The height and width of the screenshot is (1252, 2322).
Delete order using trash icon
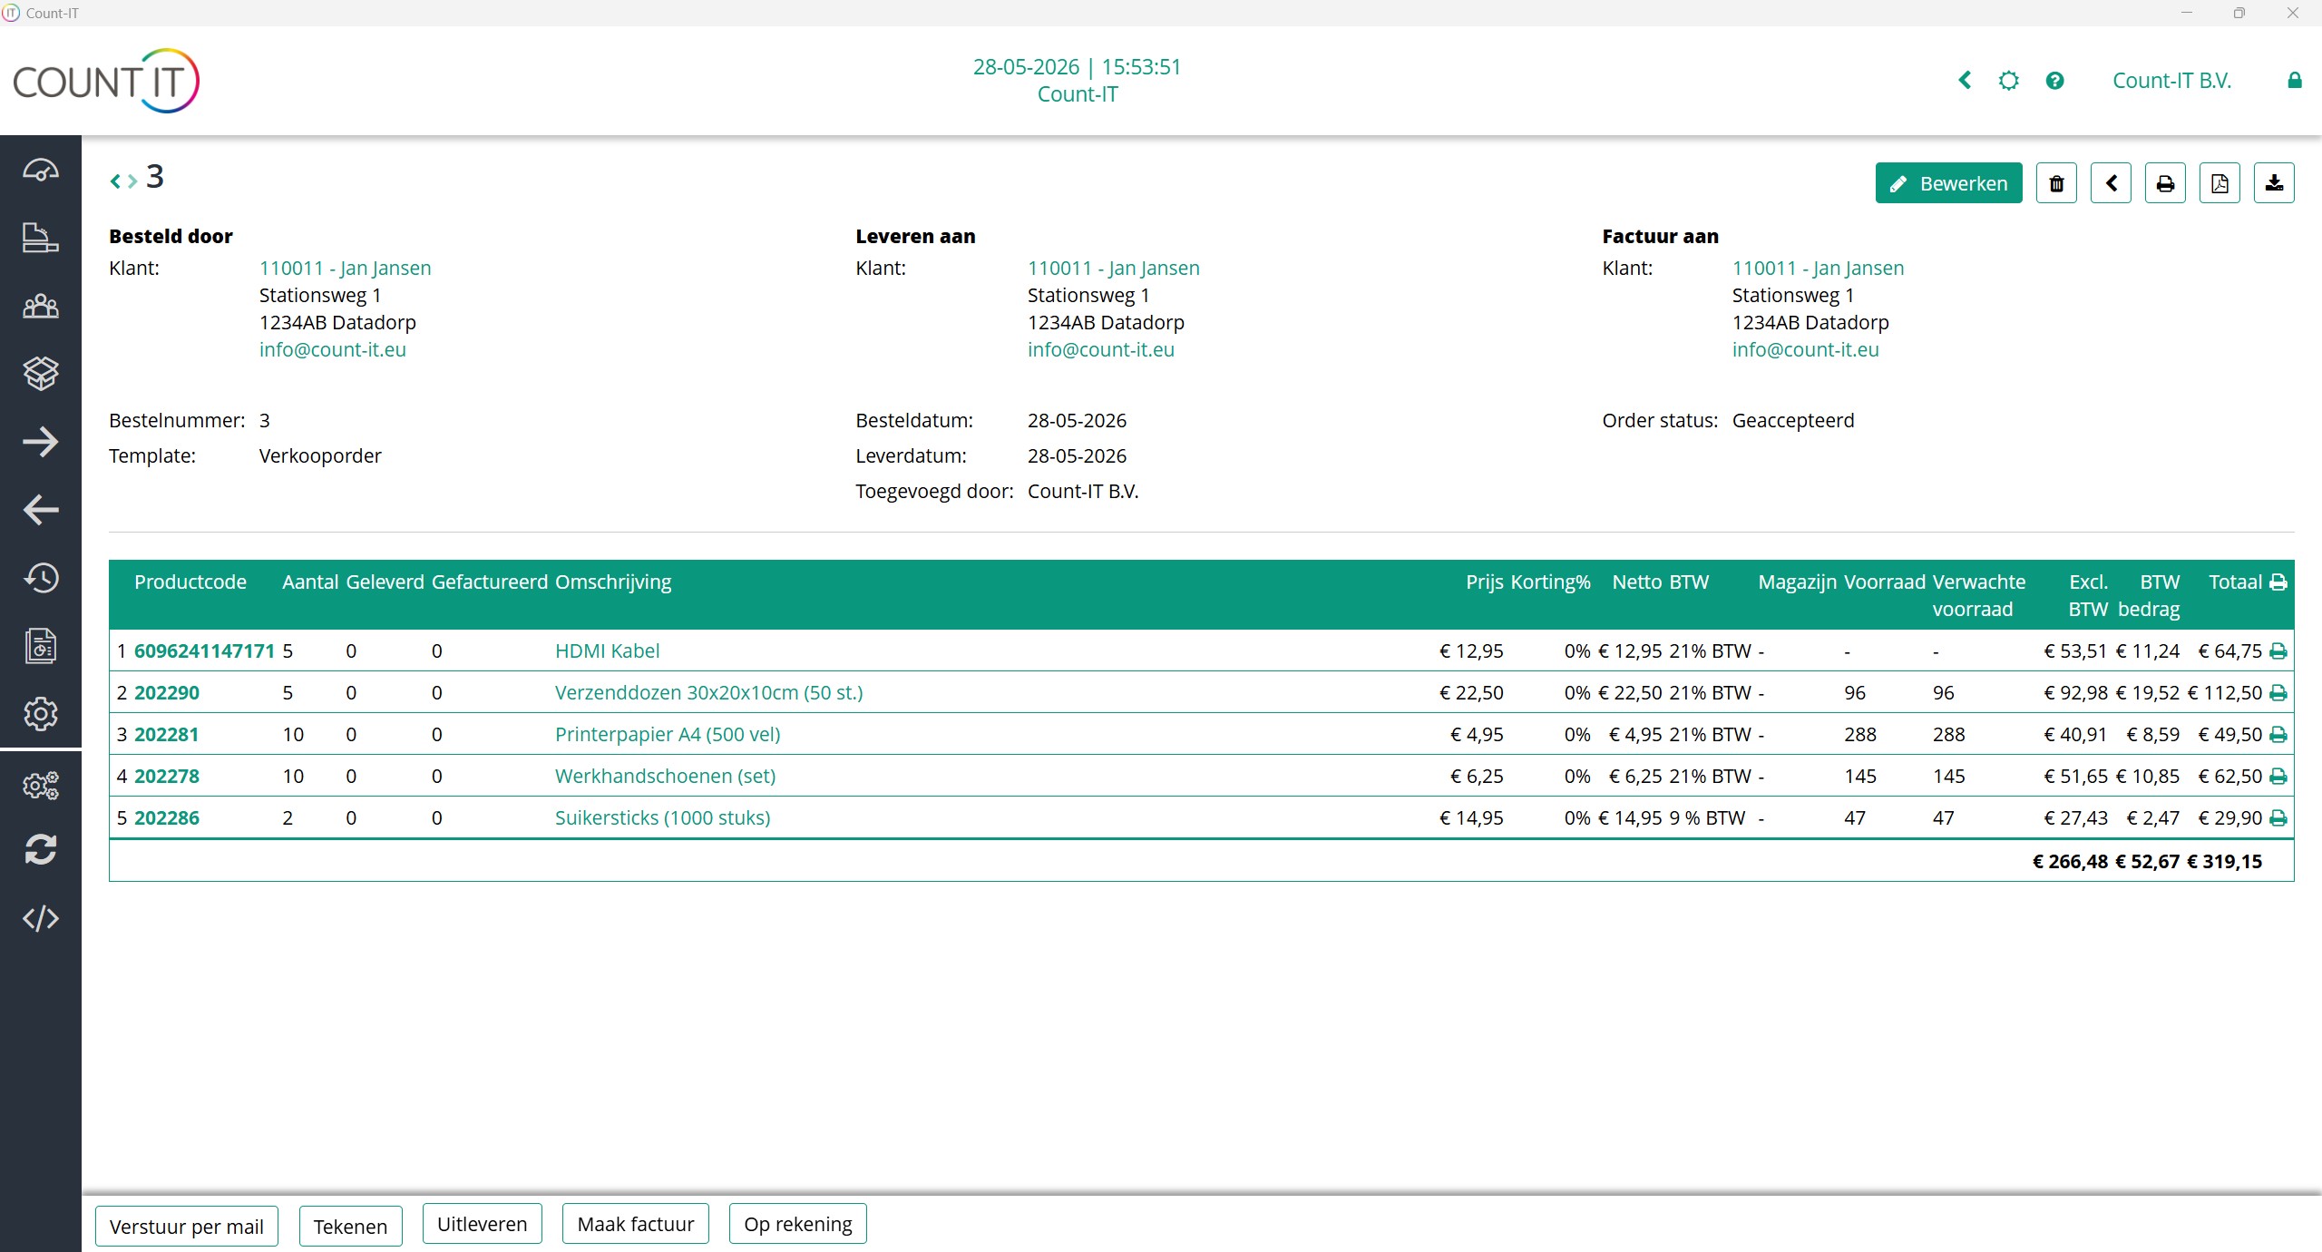click(2056, 183)
